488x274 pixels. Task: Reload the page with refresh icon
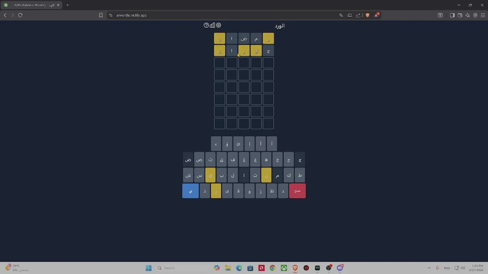[20, 15]
